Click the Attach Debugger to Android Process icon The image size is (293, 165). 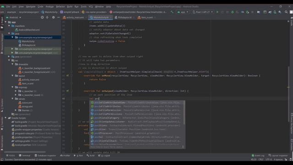pyautogui.click(x=248, y=12)
